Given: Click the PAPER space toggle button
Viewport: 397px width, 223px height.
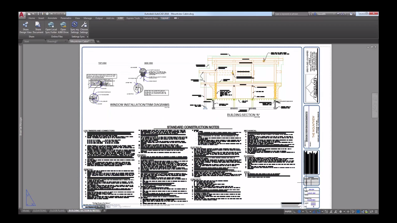Looking at the screenshot, I should [288, 212].
